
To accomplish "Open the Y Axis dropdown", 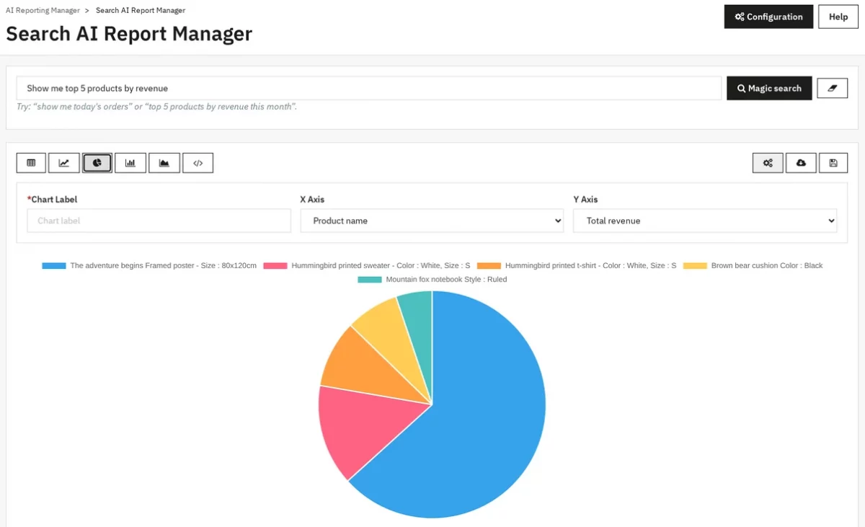I will (x=705, y=221).
